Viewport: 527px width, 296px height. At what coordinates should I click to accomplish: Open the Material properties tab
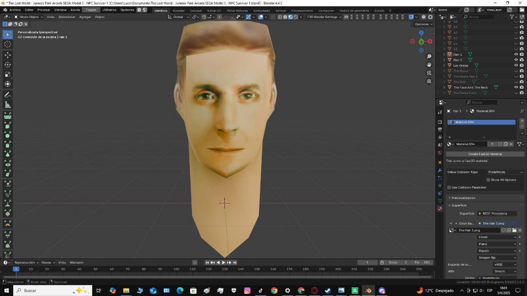[440, 209]
